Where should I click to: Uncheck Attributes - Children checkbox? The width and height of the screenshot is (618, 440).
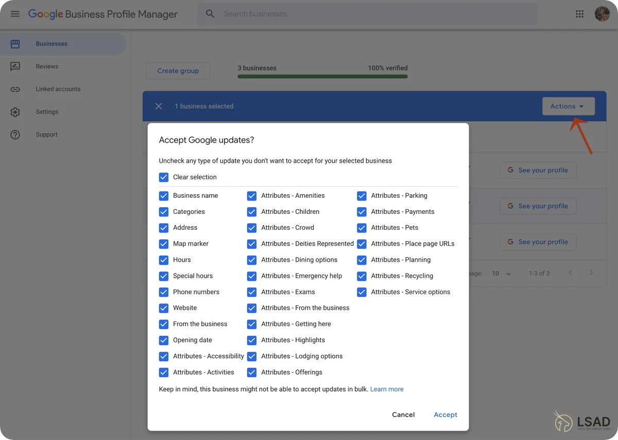252,212
